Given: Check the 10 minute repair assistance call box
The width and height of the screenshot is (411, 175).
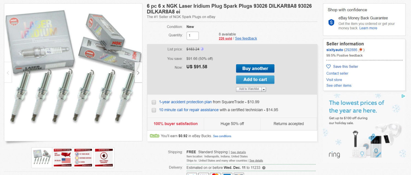Looking at the screenshot, I should pos(154,110).
